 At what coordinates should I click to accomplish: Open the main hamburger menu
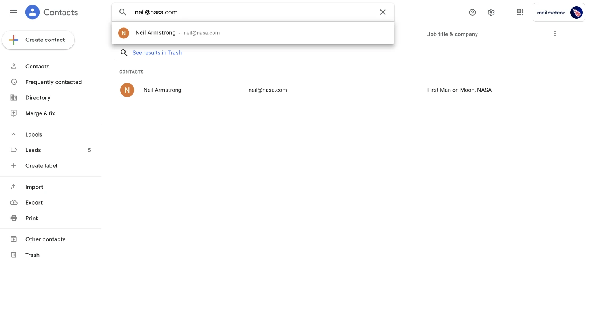point(14,12)
